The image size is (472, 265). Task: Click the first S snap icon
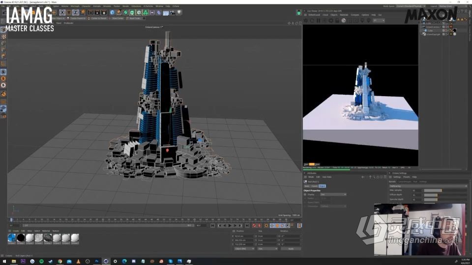click(x=3, y=72)
